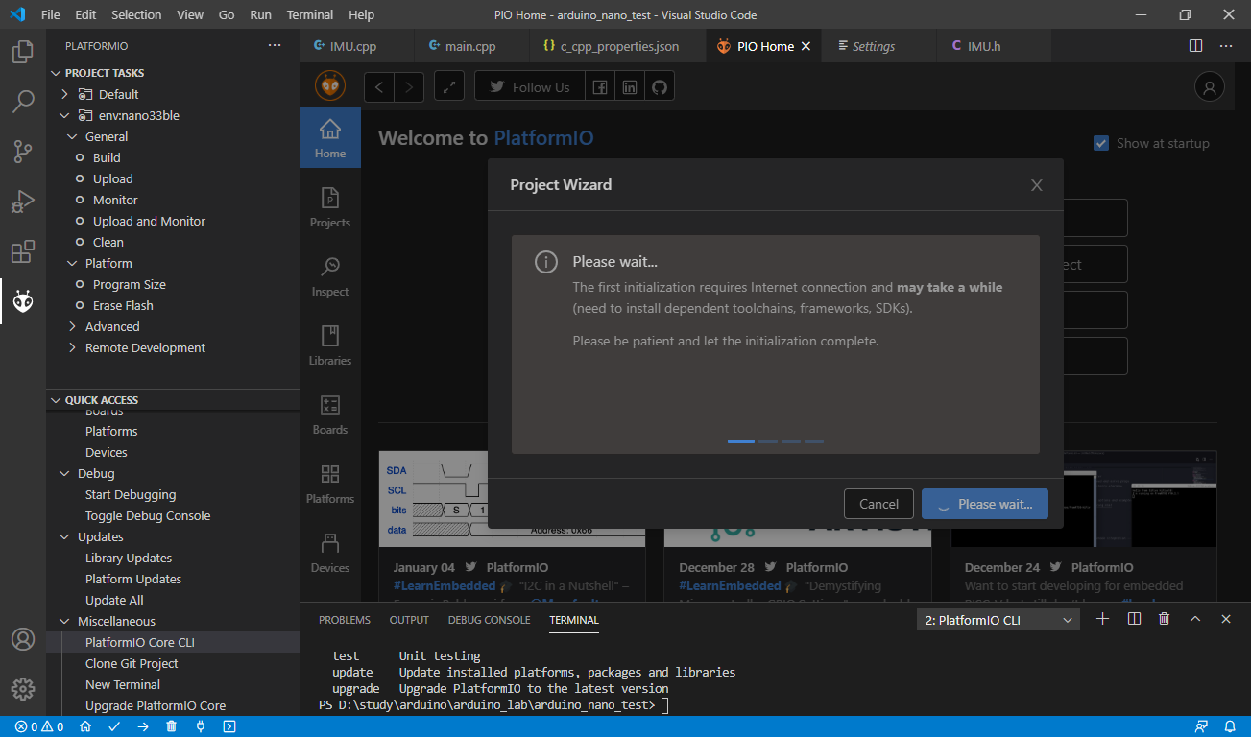Cancel the Project Wizard initialization
The height and width of the screenshot is (737, 1251).
pyautogui.click(x=878, y=503)
